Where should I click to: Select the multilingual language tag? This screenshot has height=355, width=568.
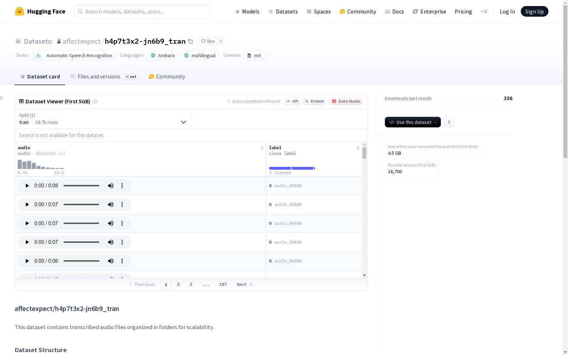click(x=200, y=55)
